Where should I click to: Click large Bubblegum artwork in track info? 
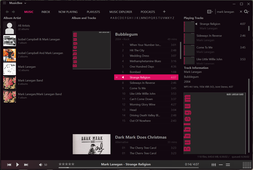coord(215,123)
